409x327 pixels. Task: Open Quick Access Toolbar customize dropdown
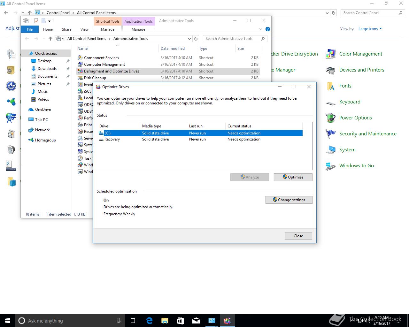click(50, 21)
